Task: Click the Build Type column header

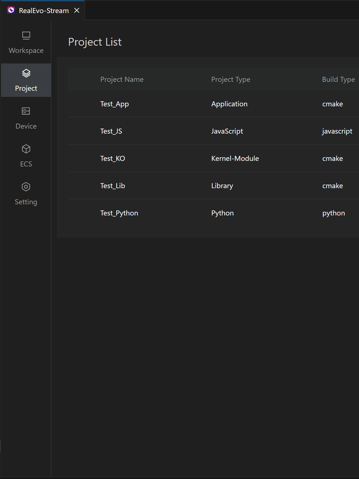Action: pos(339,79)
